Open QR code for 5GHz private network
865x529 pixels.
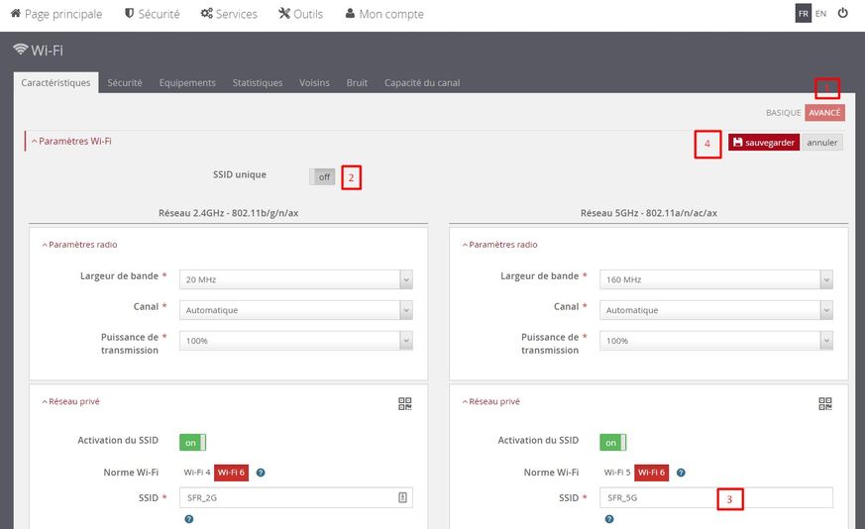pyautogui.click(x=824, y=403)
